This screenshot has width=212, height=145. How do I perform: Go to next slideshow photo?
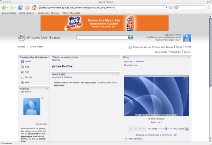click(144, 129)
